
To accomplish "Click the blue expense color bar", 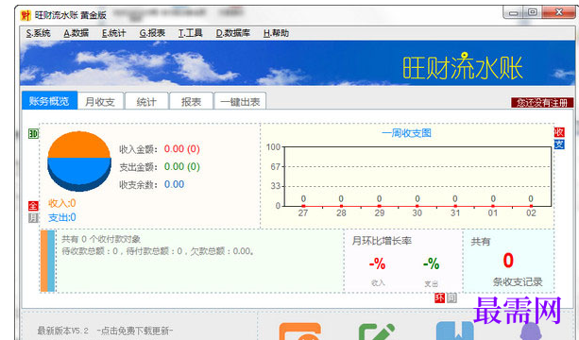I will coord(51,261).
